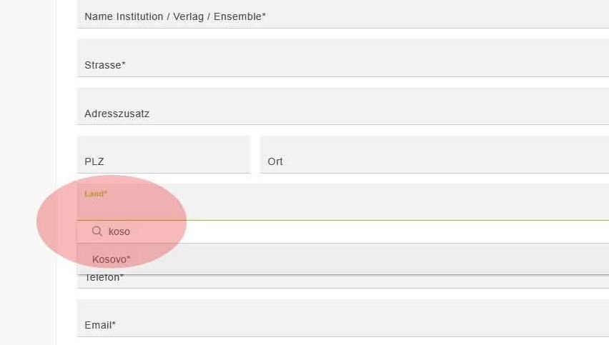Screen dimensions: 609x345
Task: Click the Ort label text
Action: pyautogui.click(x=275, y=161)
